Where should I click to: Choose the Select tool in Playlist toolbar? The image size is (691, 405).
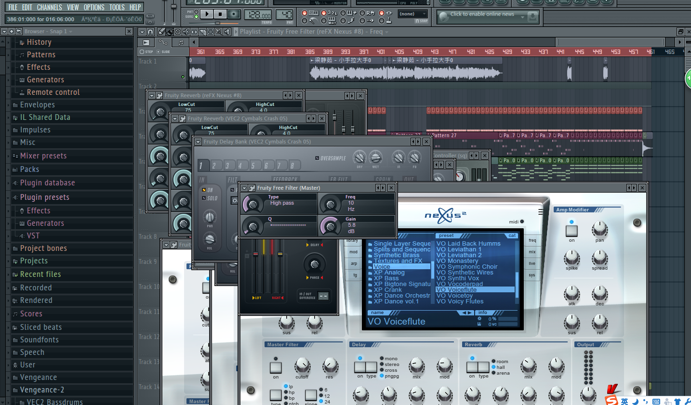211,32
